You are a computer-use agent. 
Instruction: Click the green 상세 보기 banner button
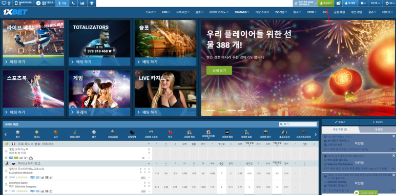219,71
